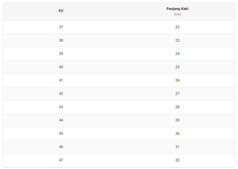
Task: Select EU size 37 cell
Action: (x=61, y=27)
